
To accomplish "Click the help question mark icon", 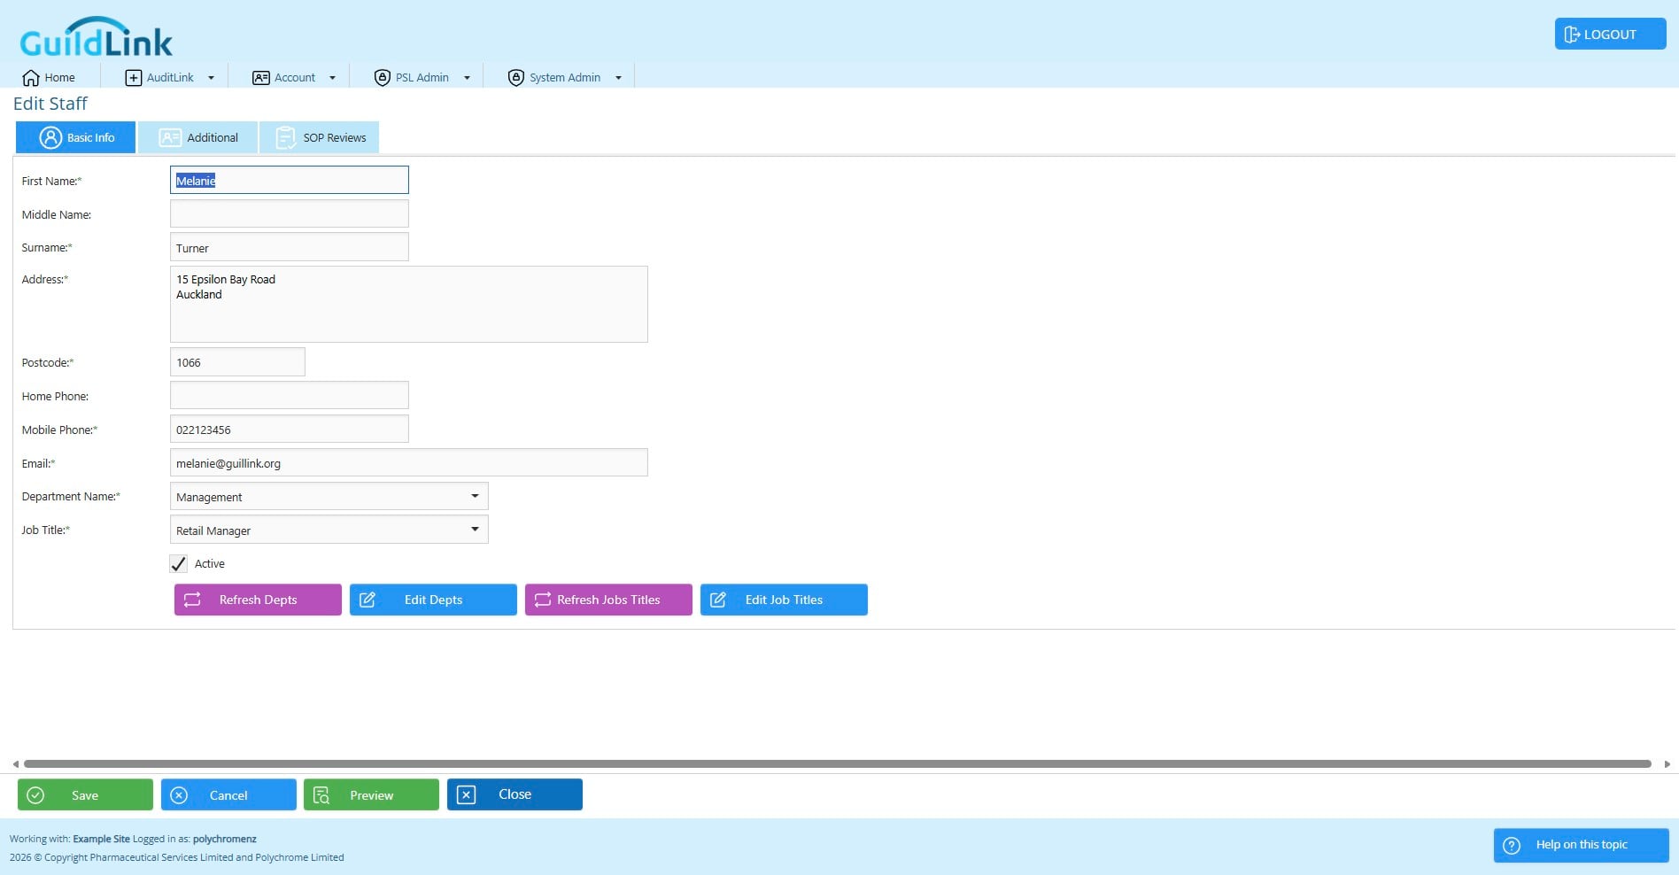I will 1512,845.
